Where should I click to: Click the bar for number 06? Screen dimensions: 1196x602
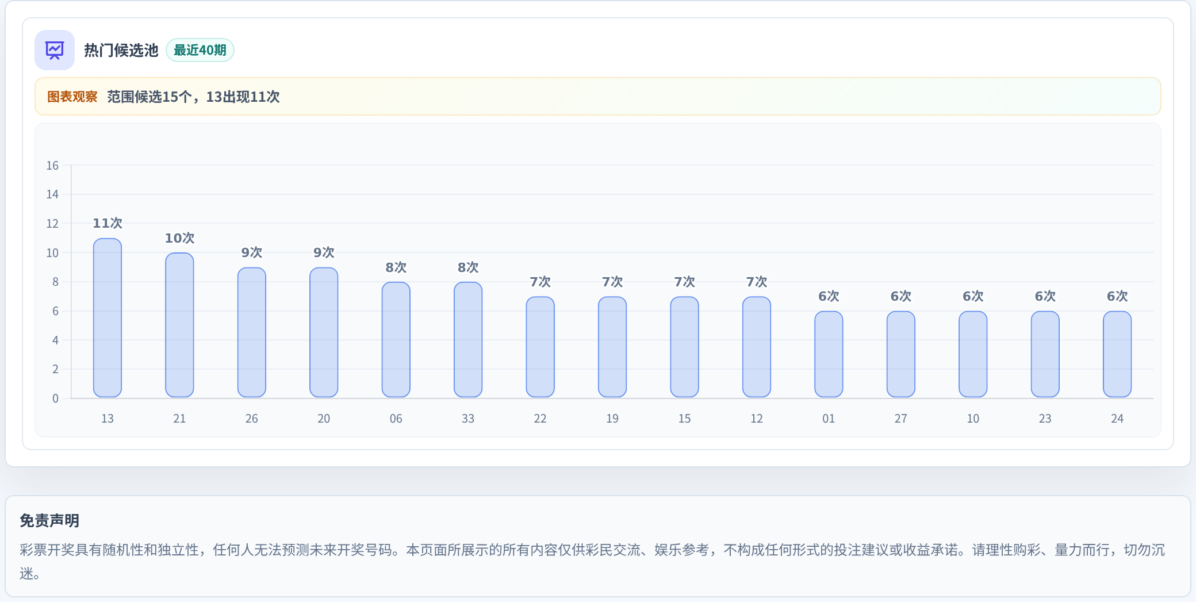[x=396, y=339]
